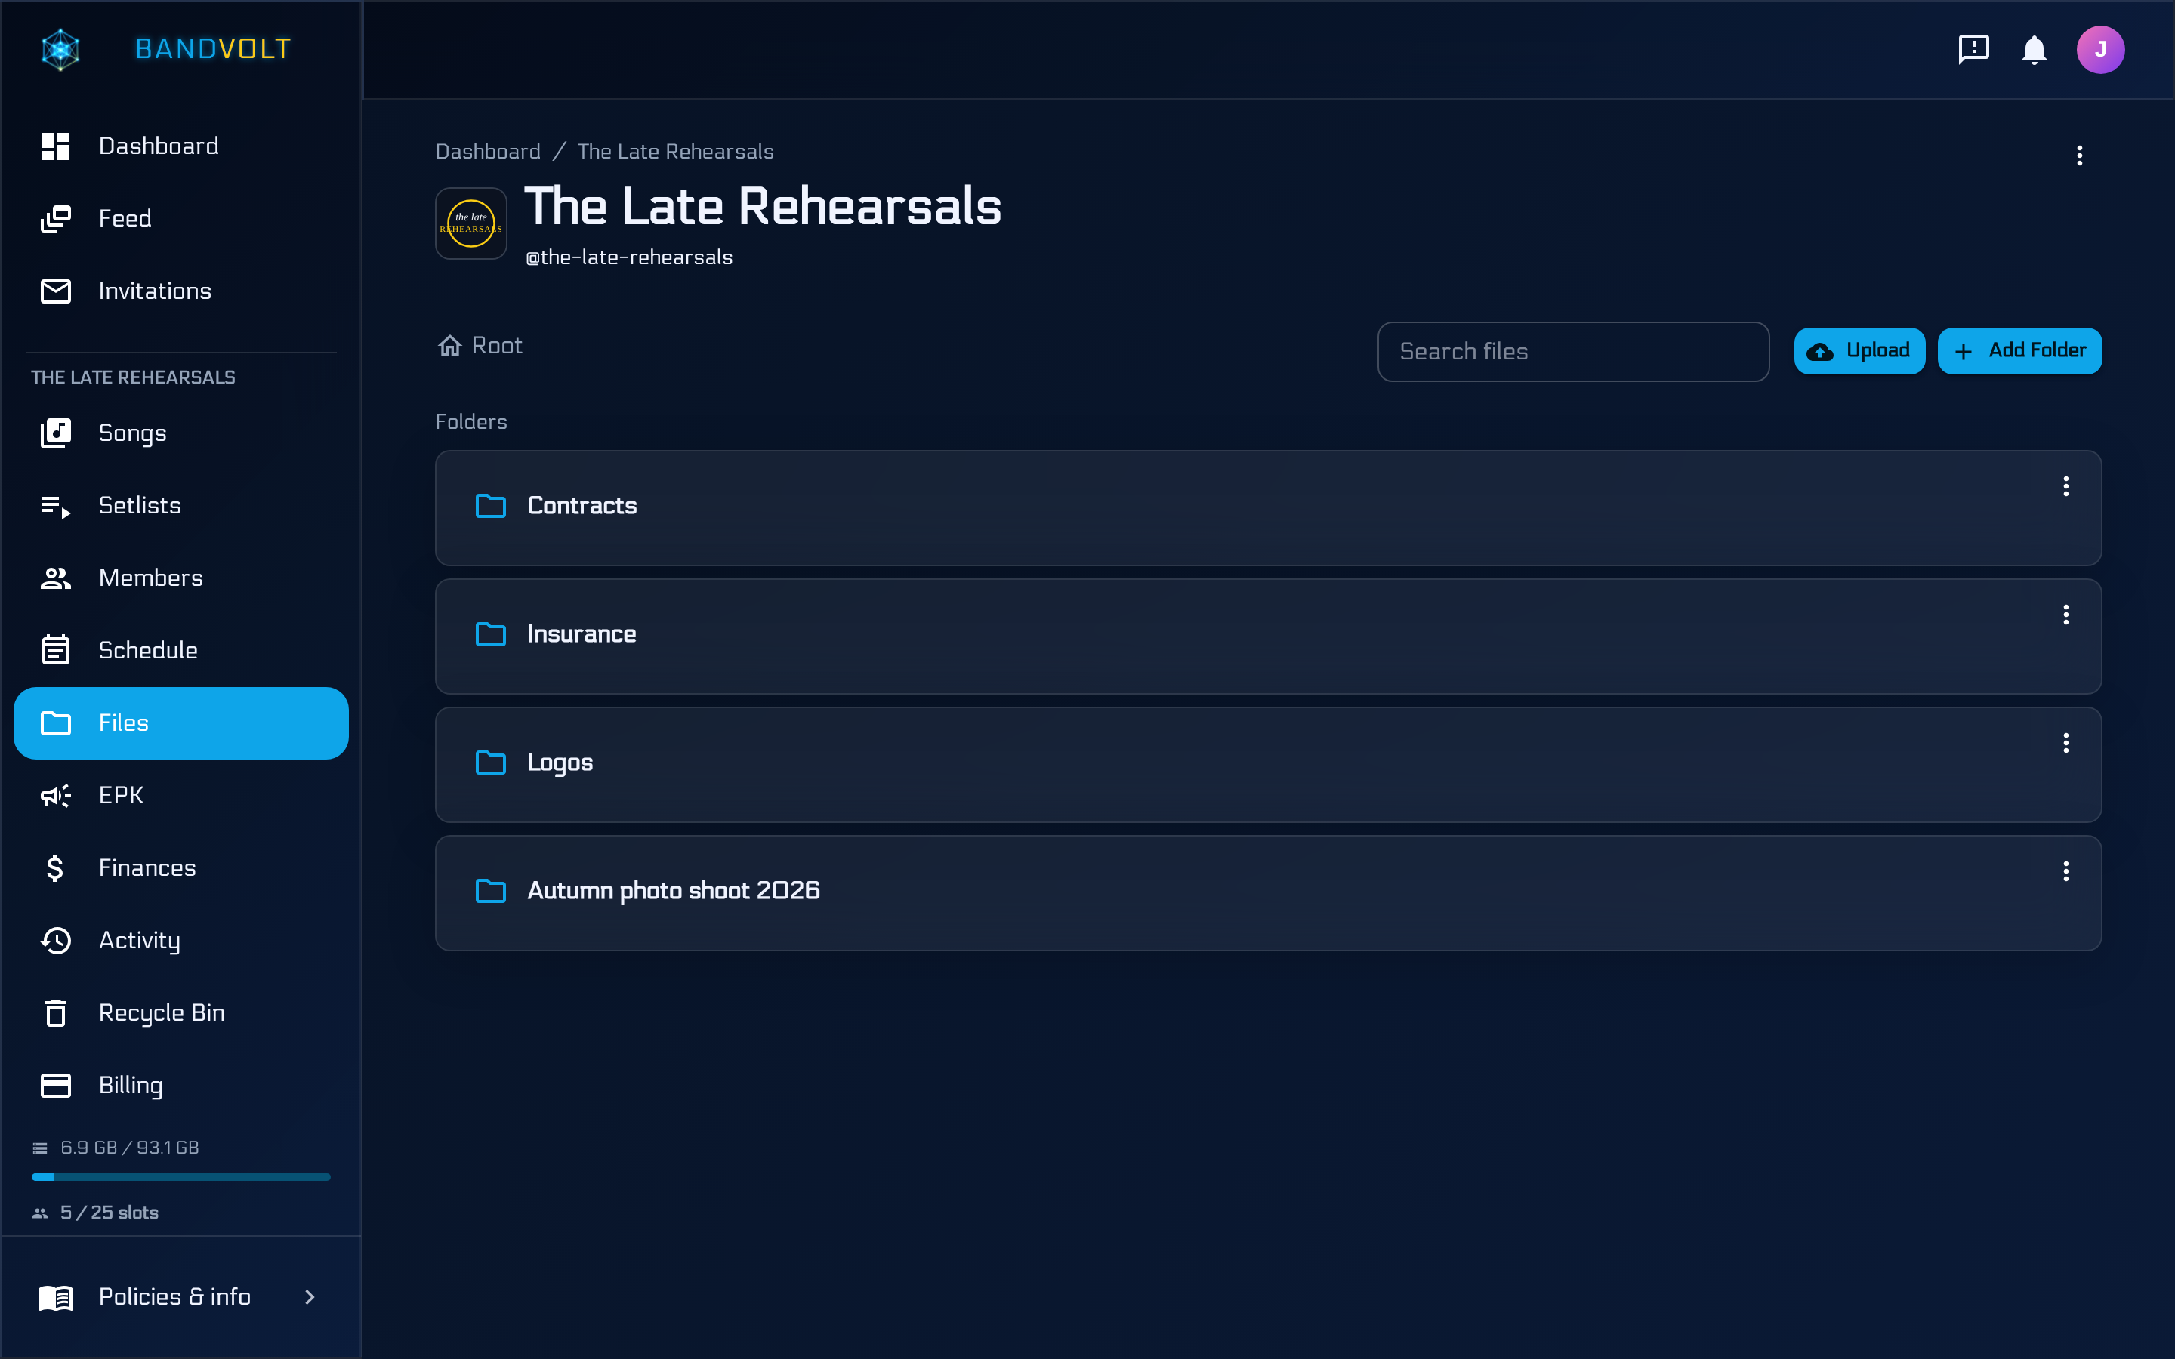The height and width of the screenshot is (1359, 2175).
Task: Open the Billing page
Action: point(180,1085)
